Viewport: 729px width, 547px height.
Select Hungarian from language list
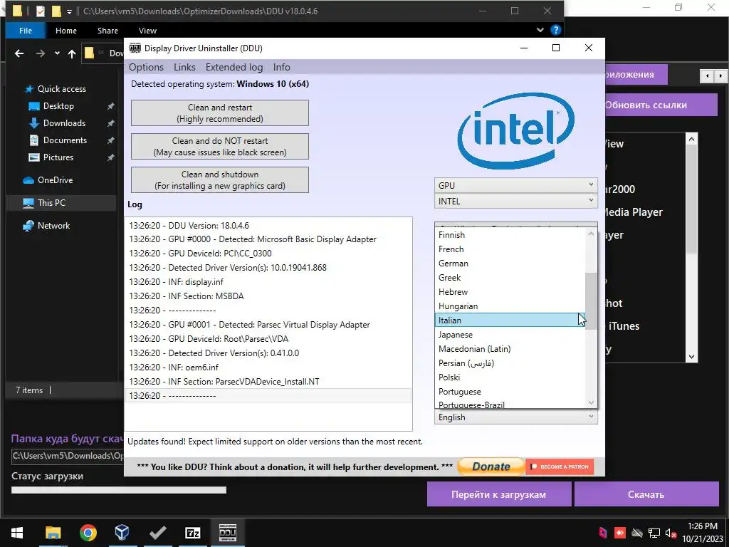tap(510, 306)
